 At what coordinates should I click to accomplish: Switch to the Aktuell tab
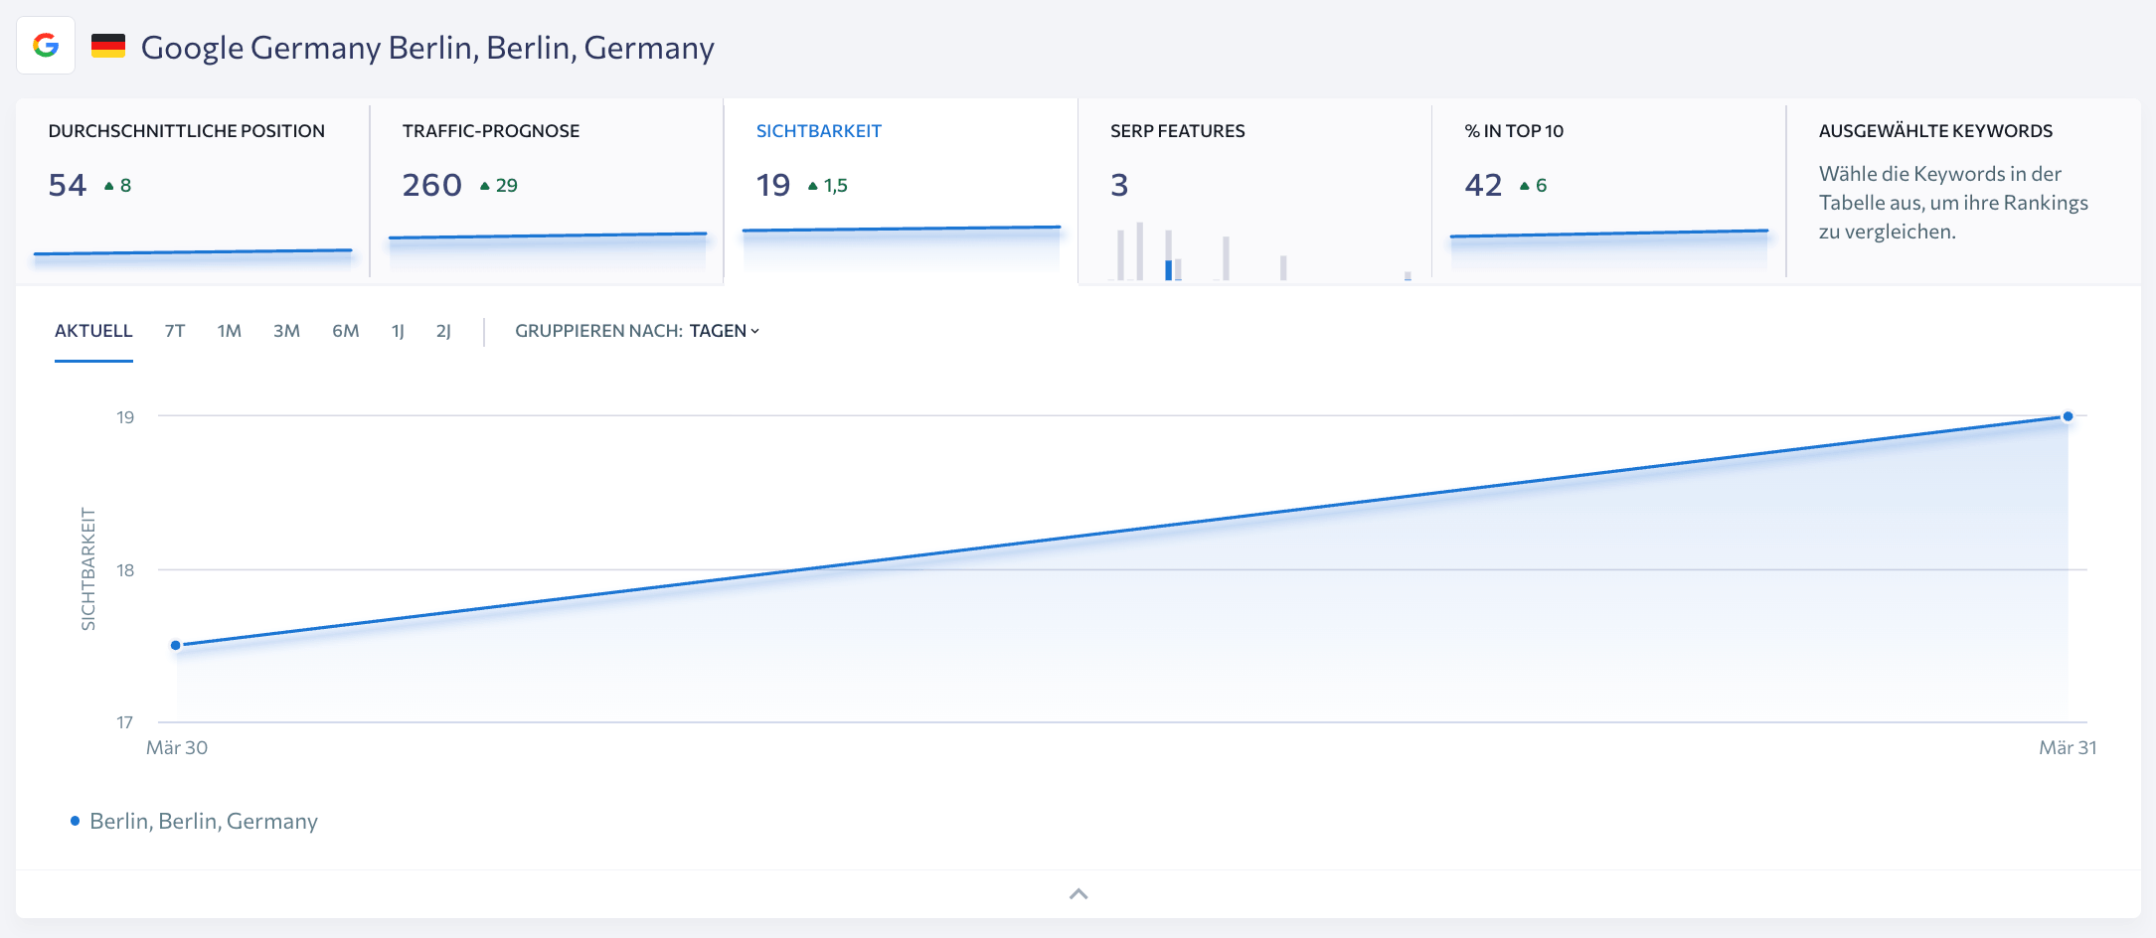coord(93,331)
